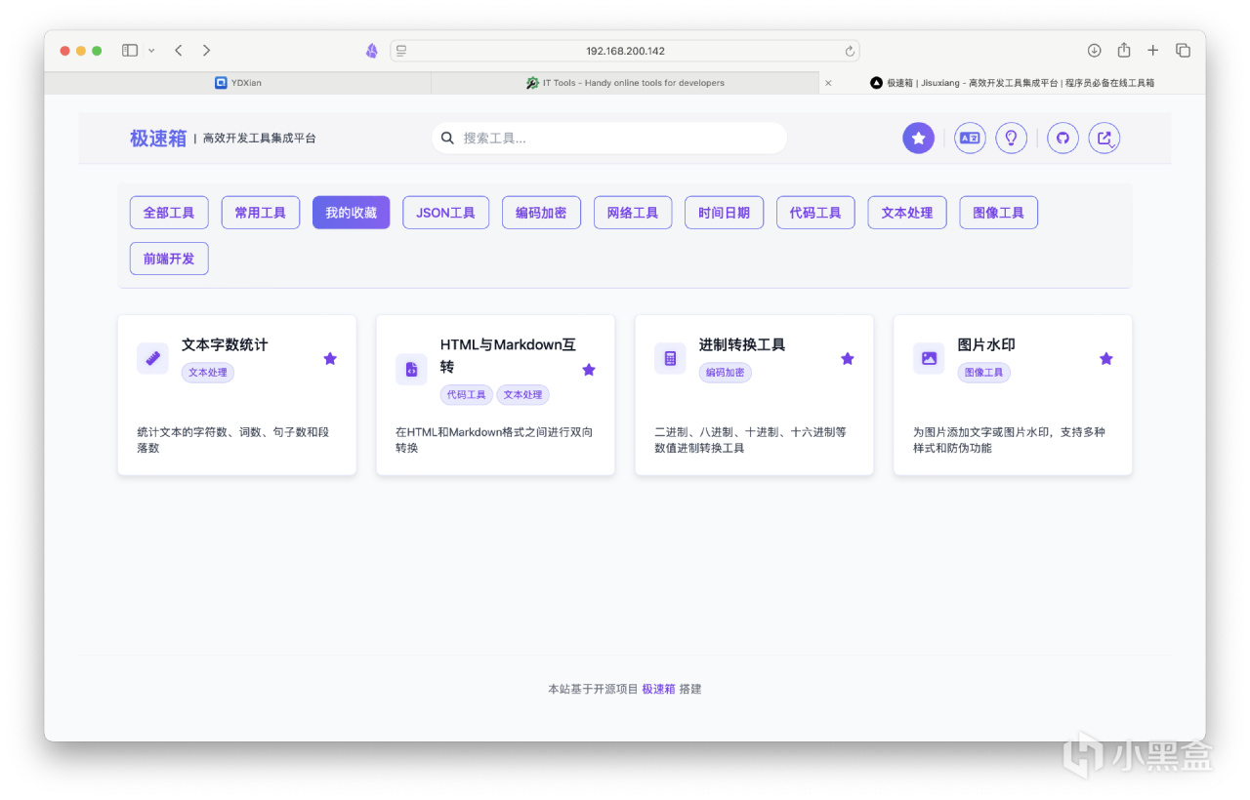1250x800 pixels.
Task: Close the 极速箱 tab with the x
Action: (828, 83)
